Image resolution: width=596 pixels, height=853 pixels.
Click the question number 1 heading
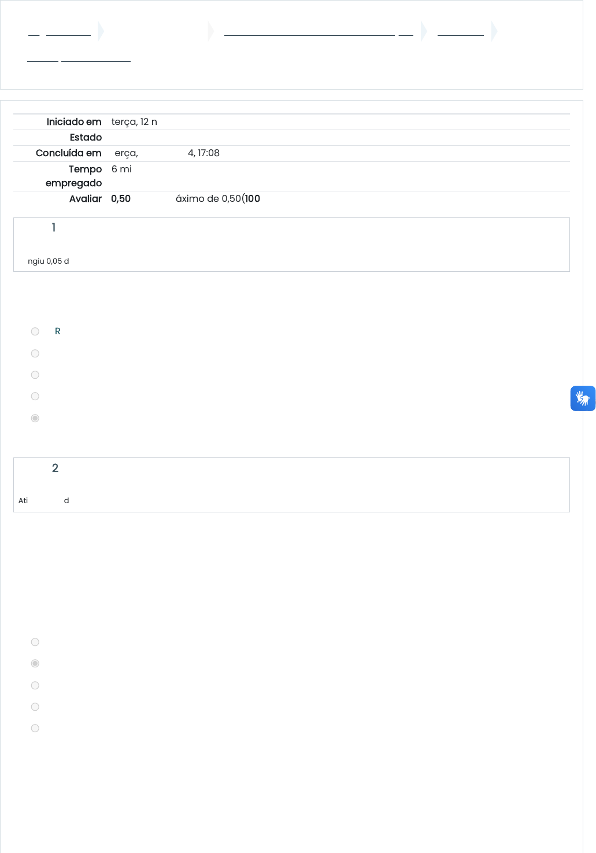pyautogui.click(x=54, y=228)
